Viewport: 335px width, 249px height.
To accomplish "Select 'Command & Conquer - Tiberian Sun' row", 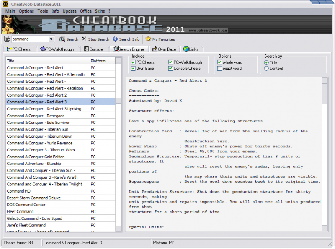I will point(61,129).
